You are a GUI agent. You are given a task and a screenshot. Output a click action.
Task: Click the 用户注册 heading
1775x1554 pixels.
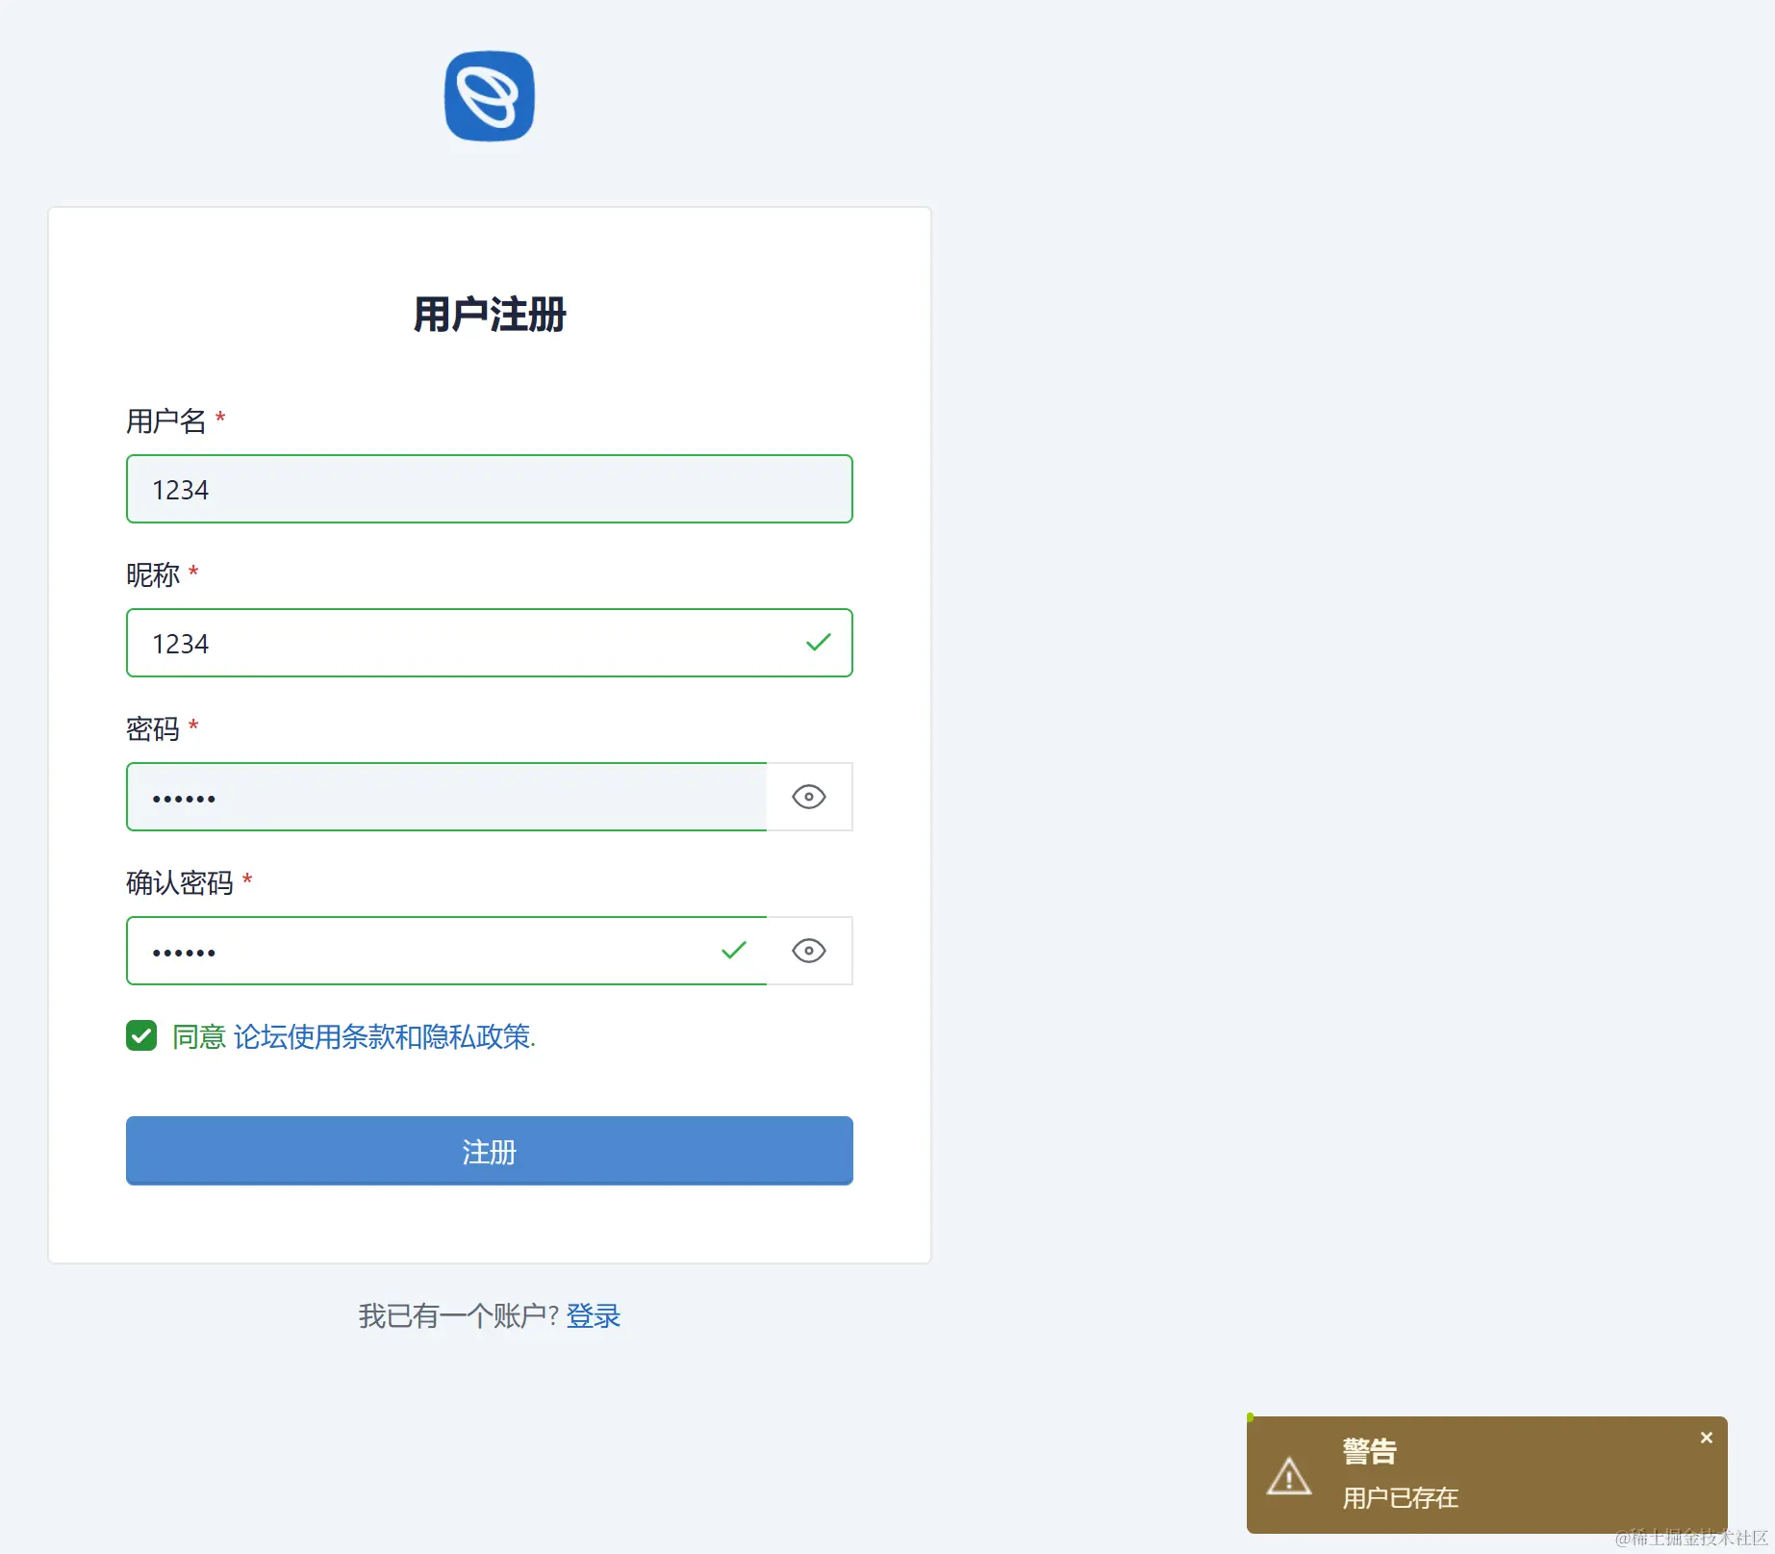pyautogui.click(x=489, y=315)
